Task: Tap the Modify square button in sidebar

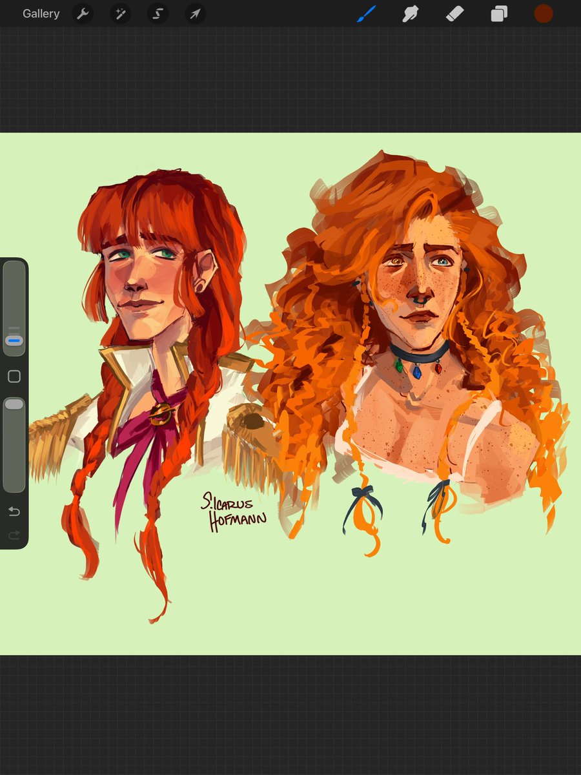Action: point(14,377)
